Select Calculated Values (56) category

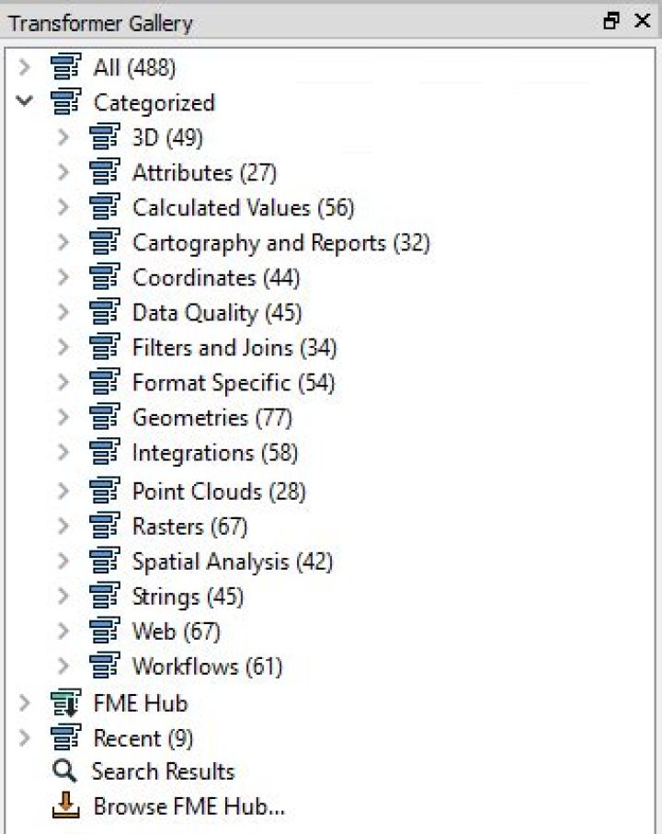pyautogui.click(x=243, y=208)
